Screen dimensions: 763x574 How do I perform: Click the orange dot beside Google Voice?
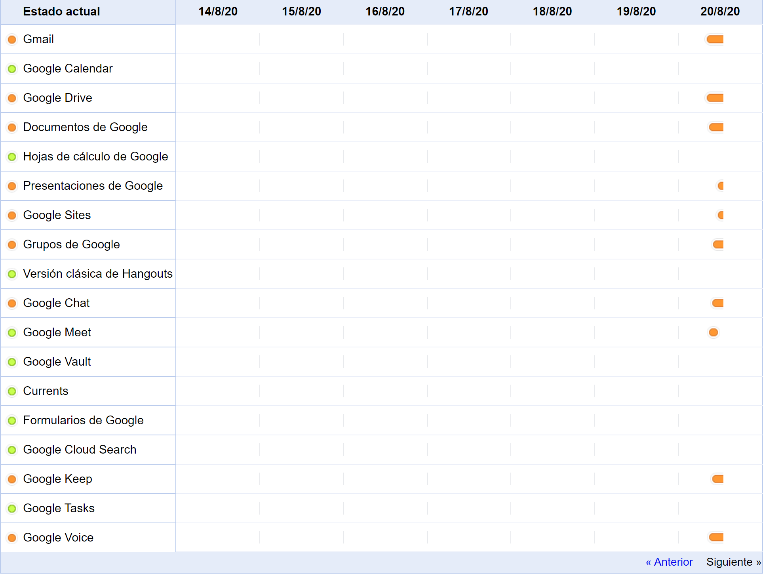pos(12,538)
